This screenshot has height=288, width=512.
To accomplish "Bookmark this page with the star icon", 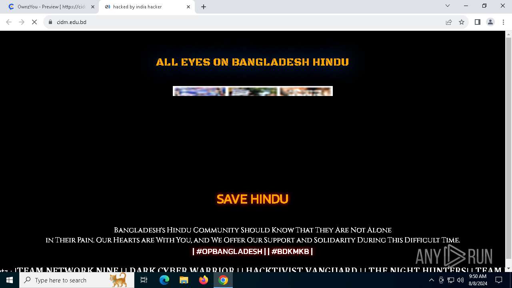I will coord(462,22).
